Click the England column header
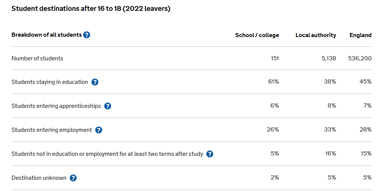 tap(361, 35)
